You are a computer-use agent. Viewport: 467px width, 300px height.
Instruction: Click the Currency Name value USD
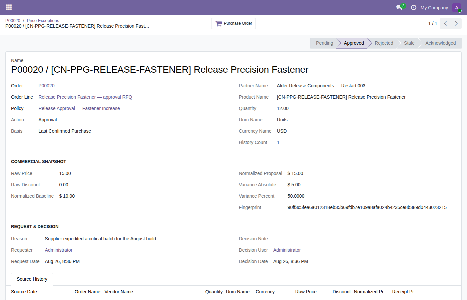coord(282,131)
